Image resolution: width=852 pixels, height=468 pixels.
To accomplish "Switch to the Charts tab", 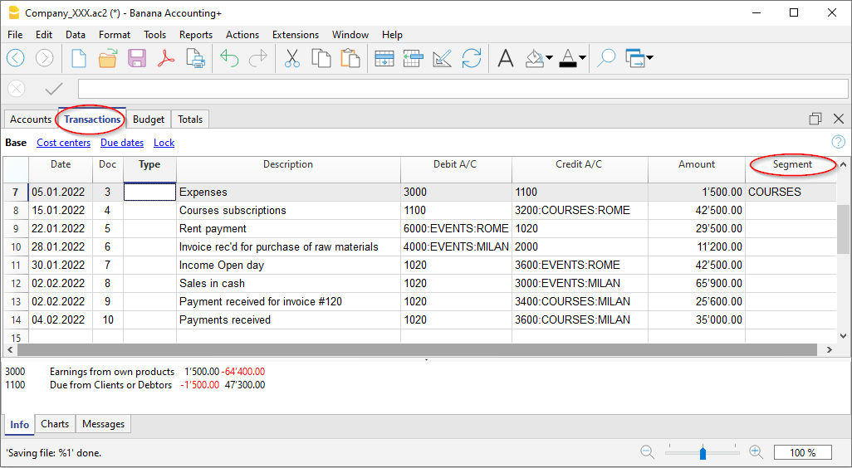I will pos(55,424).
